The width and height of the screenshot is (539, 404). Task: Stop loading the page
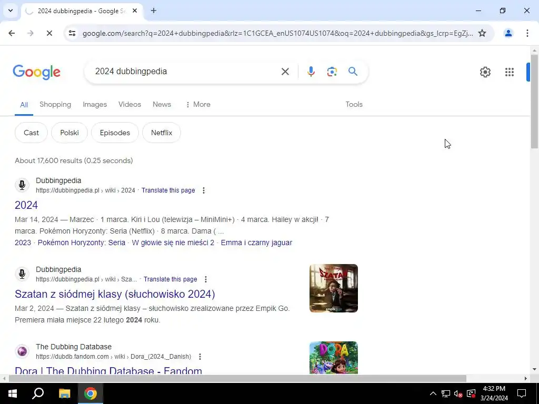coord(49,33)
